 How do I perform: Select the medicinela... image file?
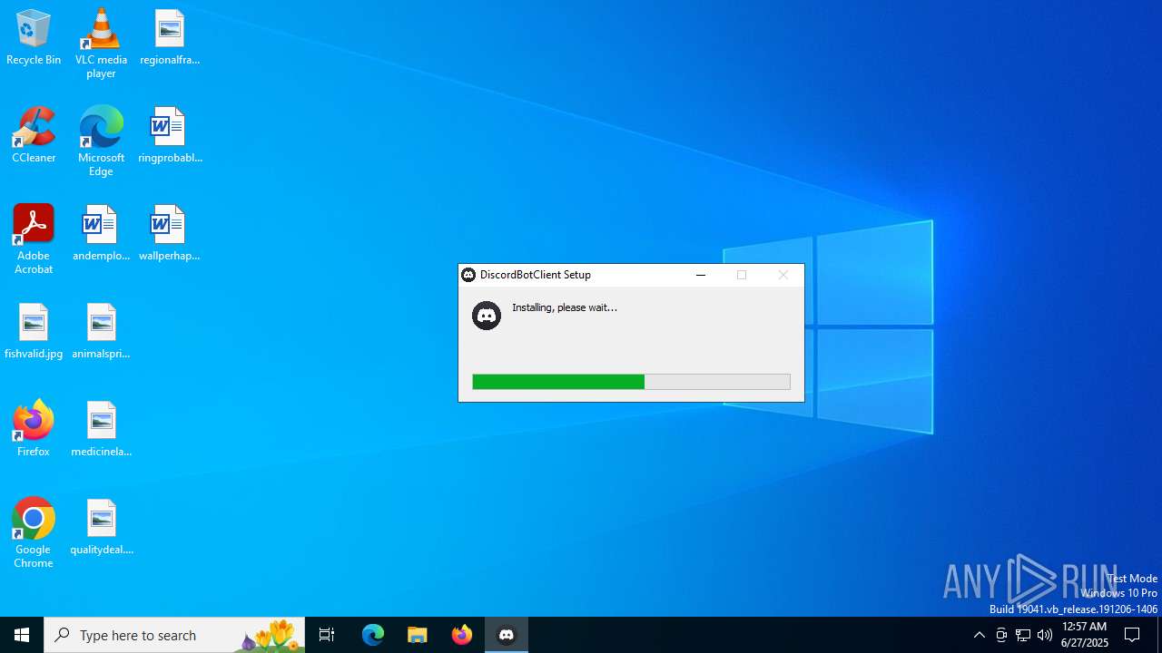pyautogui.click(x=101, y=430)
